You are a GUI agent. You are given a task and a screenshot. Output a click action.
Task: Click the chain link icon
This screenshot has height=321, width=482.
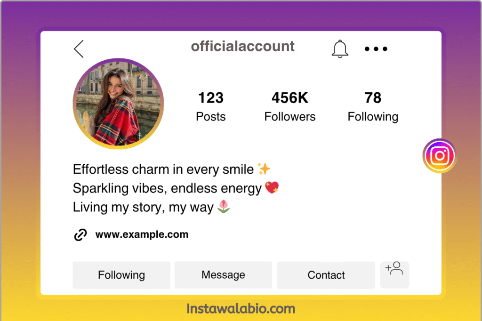click(x=80, y=234)
